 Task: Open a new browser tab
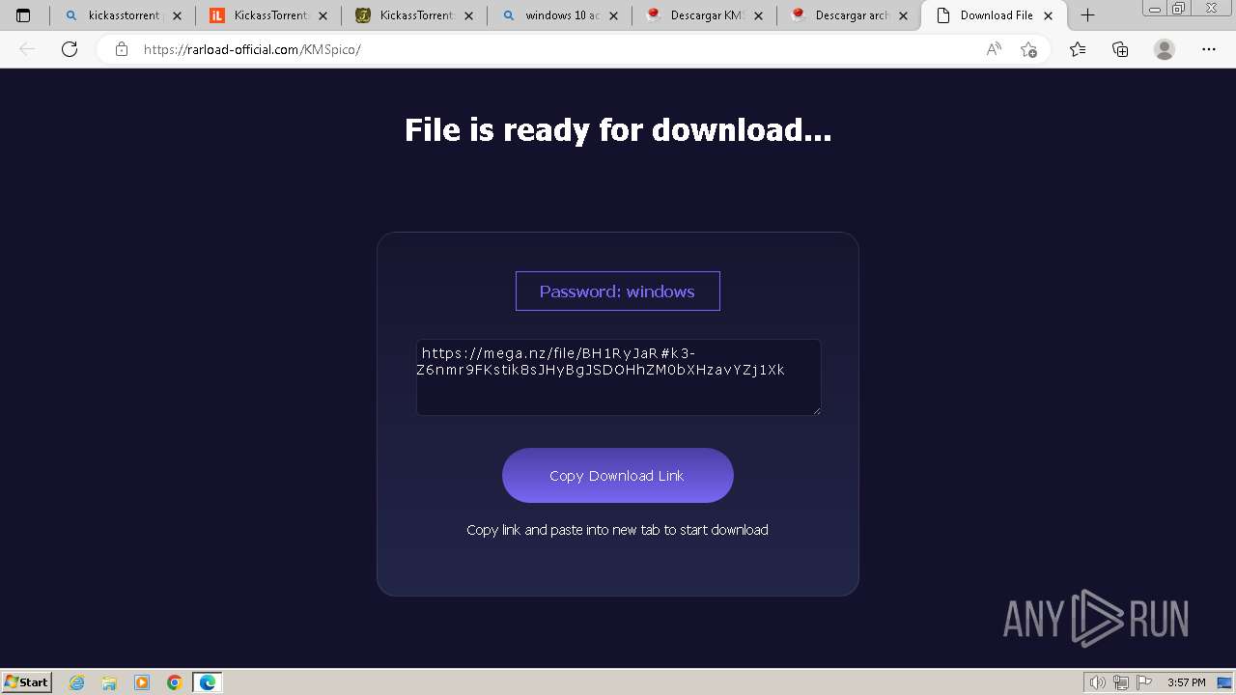point(1087,15)
